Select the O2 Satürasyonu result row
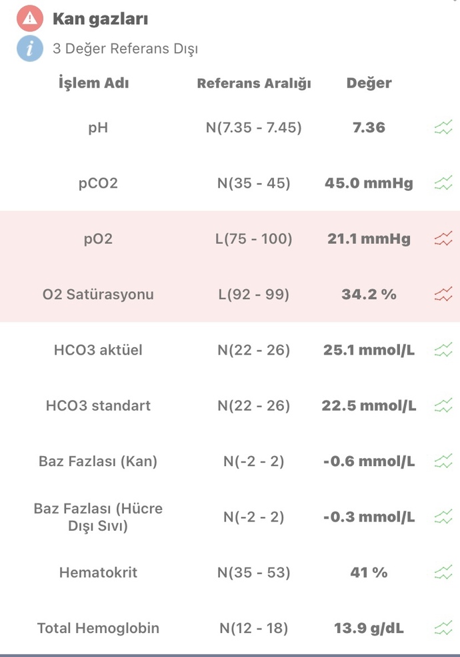Screen dimensions: 460x657 (230, 294)
